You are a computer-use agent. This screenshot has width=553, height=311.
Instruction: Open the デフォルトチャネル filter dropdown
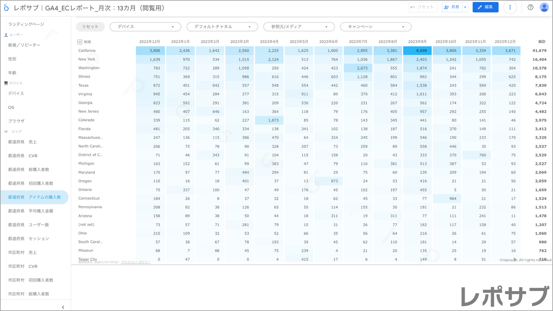pos(222,27)
